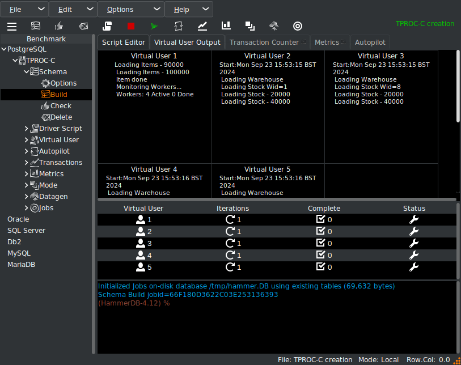Viewport: 461px width, 365px height.
Task: Select MariaDB in the Benchmark list
Action: pos(21,265)
